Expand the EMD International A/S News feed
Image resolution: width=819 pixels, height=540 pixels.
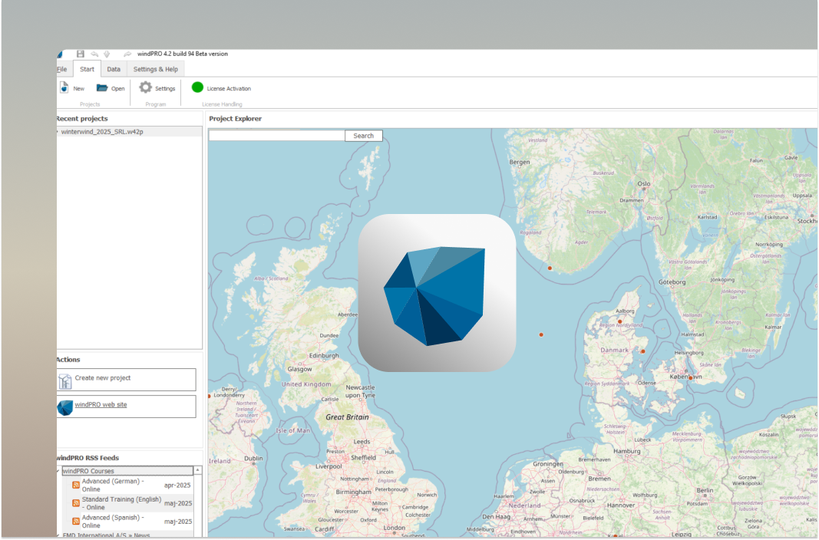click(58, 535)
